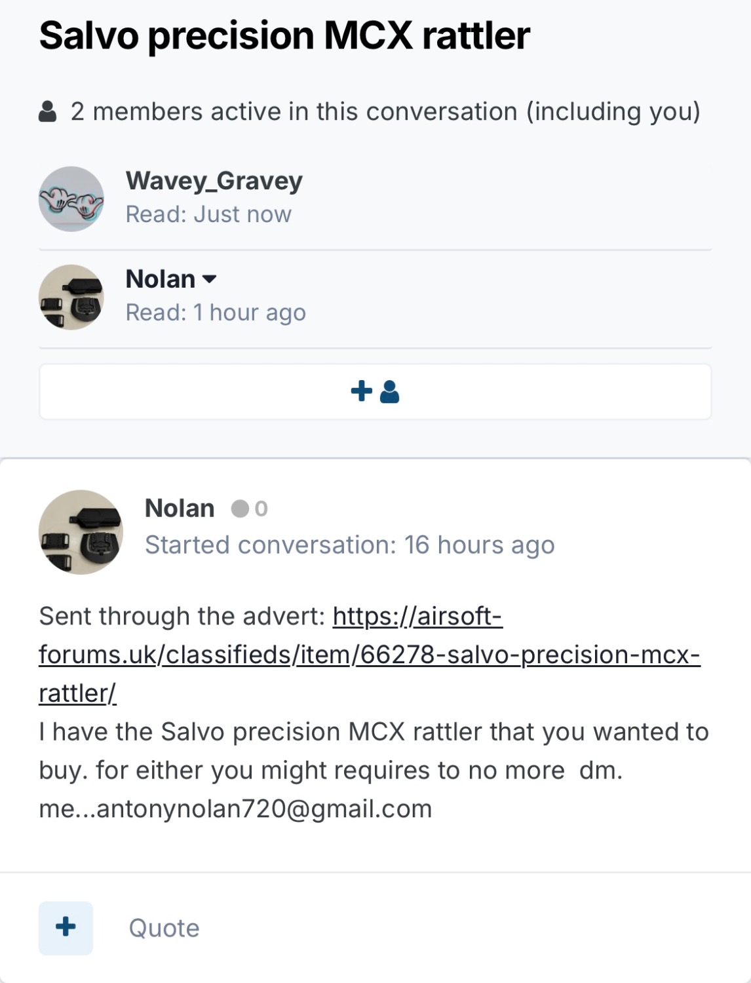Screen dimensions: 751x983
Task: Click the add participant plus-person icon
Action: (x=375, y=392)
